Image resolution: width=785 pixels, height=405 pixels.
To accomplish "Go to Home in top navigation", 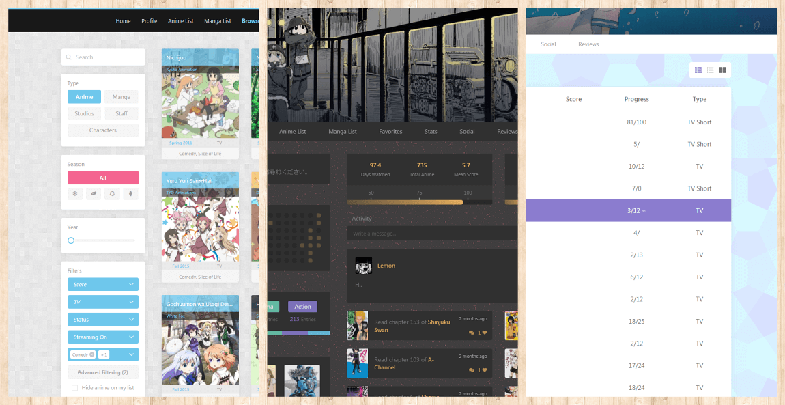I will point(123,21).
